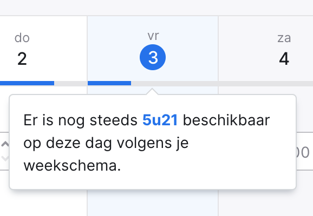Click Saturday's grey column below the tooltip
The height and width of the screenshot is (216, 313).
266,203
